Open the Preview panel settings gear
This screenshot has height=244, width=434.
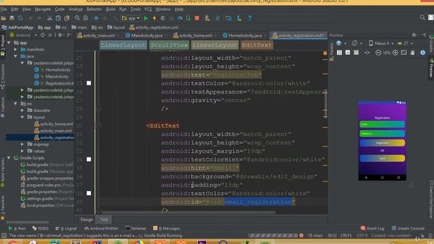click(x=414, y=35)
